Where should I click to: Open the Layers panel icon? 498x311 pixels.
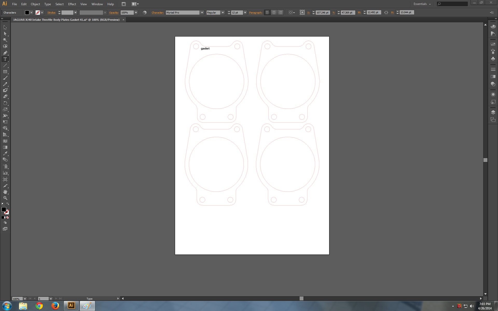493,112
